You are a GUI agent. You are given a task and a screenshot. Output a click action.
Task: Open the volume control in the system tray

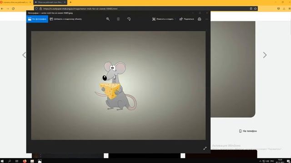268,161
